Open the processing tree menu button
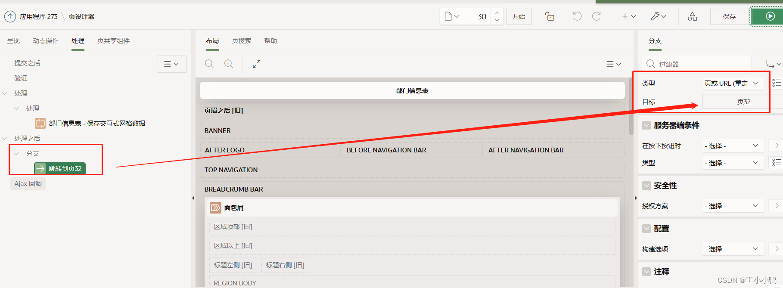Image resolution: width=783 pixels, height=288 pixels. pos(172,64)
